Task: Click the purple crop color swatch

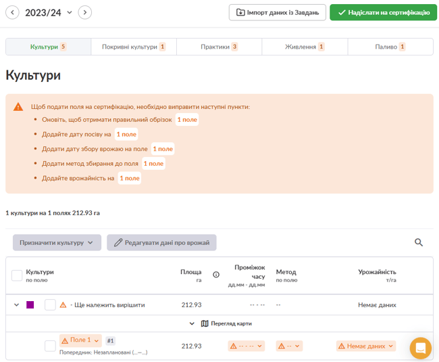Action: (x=30, y=305)
